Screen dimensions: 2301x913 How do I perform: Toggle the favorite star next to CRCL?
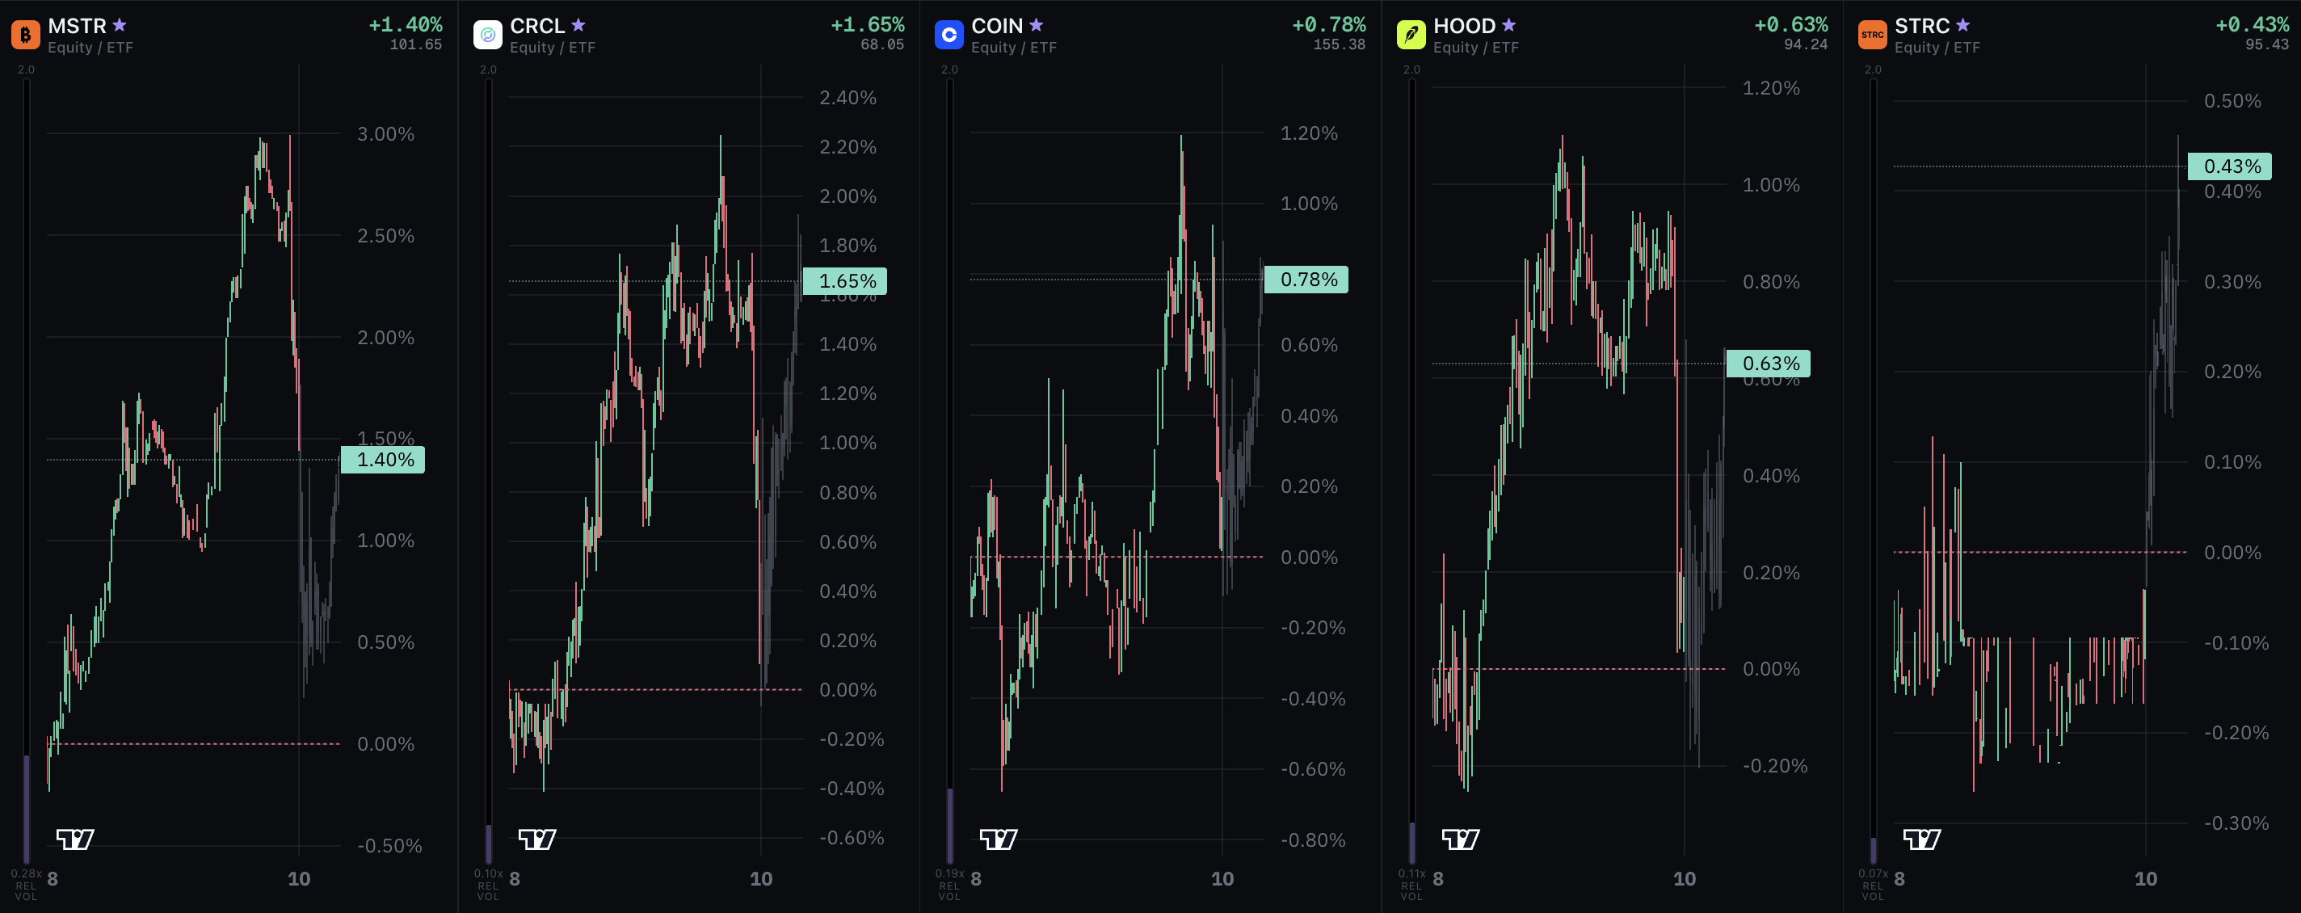coord(578,25)
